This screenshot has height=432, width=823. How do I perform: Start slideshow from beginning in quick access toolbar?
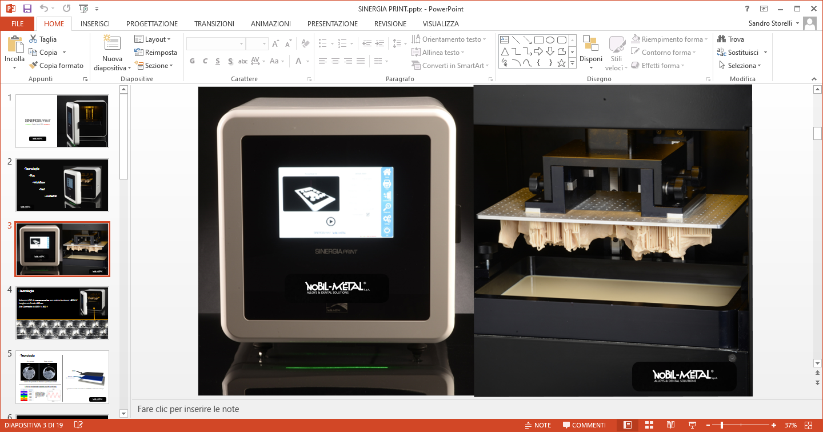click(x=83, y=9)
